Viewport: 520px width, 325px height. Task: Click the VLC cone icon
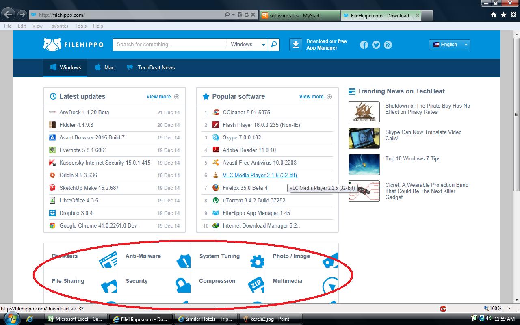click(x=216, y=175)
